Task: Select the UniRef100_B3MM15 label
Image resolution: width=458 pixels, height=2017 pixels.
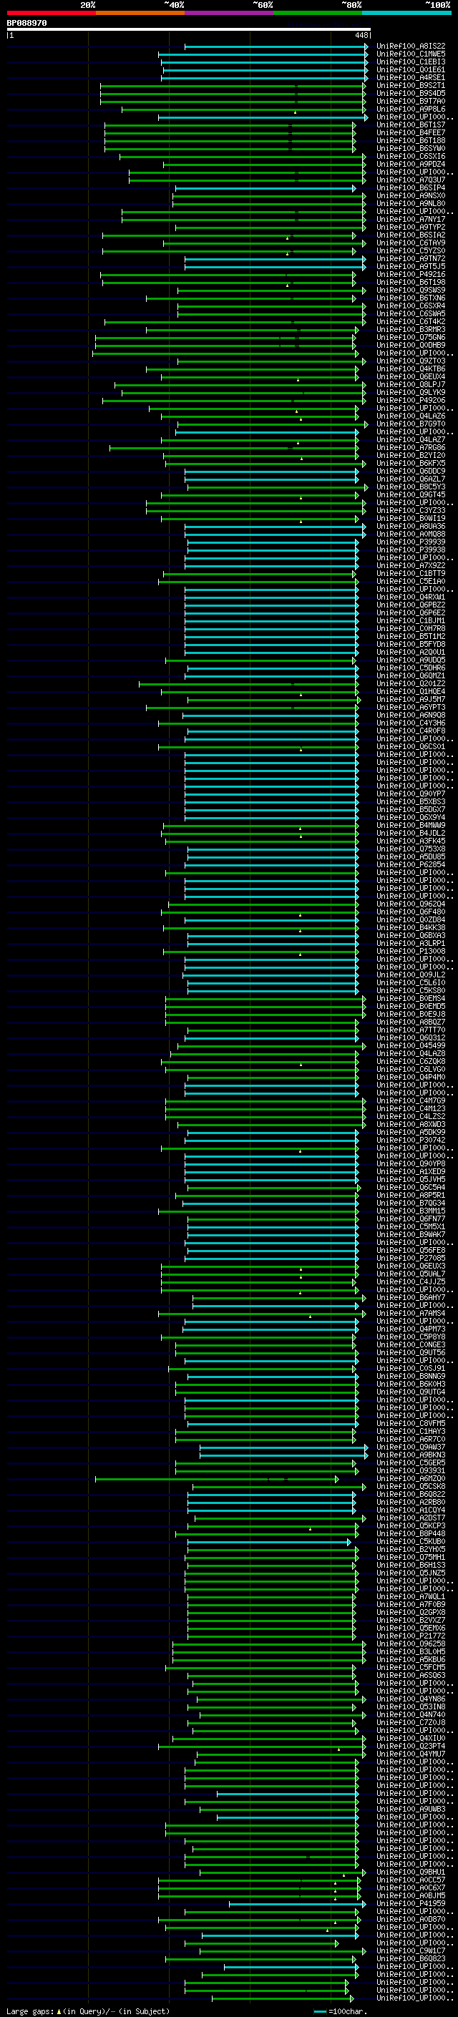Action: 411,1211
